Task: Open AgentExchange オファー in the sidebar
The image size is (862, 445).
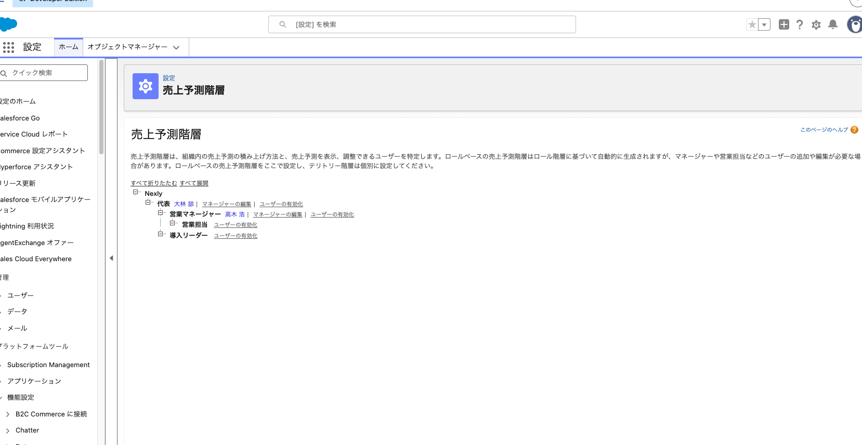Action: (37, 242)
